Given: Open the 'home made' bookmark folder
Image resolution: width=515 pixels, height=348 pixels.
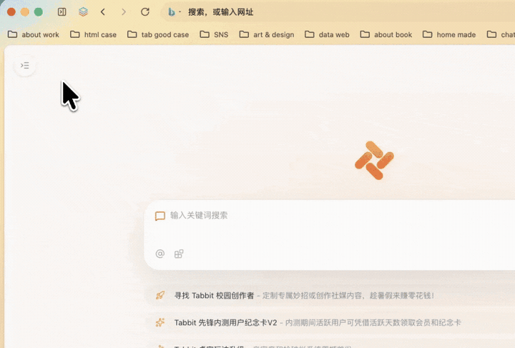Looking at the screenshot, I should (x=449, y=34).
